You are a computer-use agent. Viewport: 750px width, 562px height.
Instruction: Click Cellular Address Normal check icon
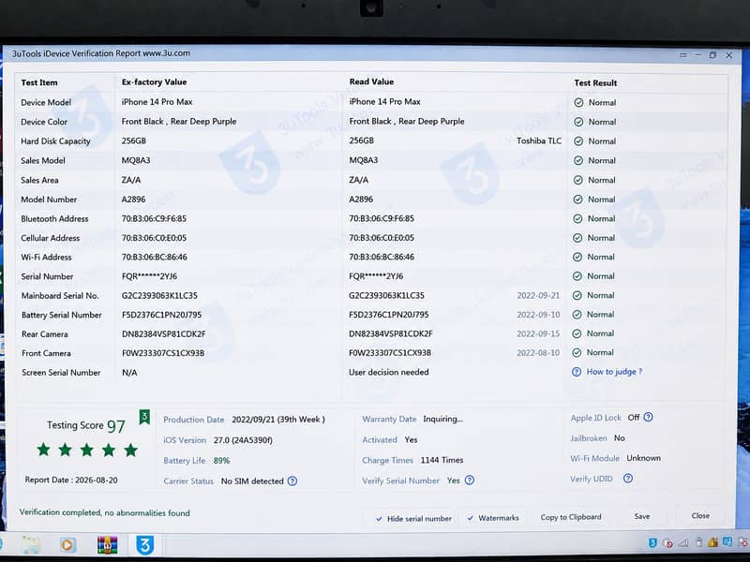(577, 238)
